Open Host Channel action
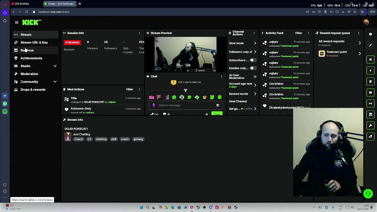The width and height of the screenshot is (377, 212). (238, 101)
